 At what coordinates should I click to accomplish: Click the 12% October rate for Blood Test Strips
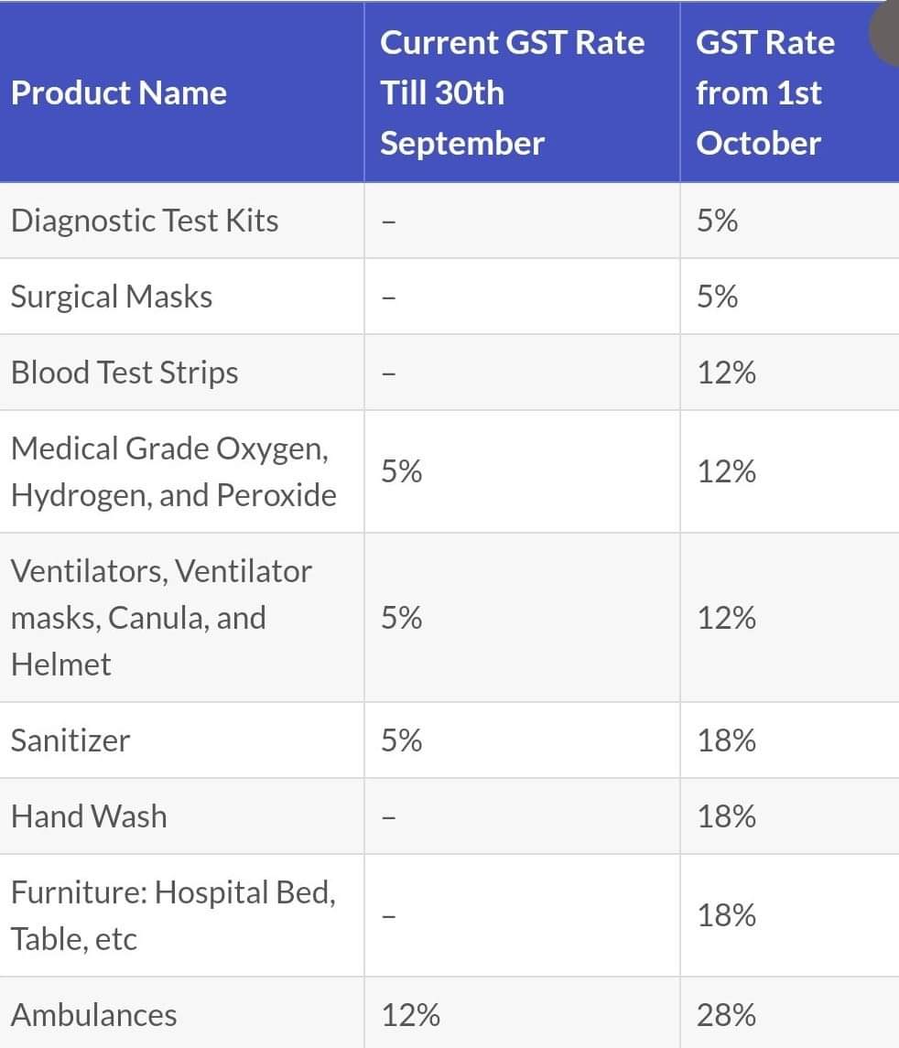click(x=726, y=373)
